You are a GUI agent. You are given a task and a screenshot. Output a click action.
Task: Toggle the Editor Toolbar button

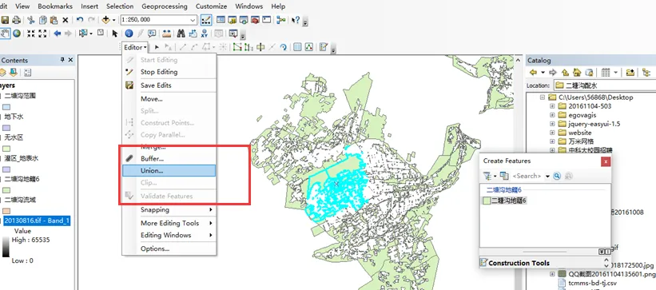[x=206, y=20]
